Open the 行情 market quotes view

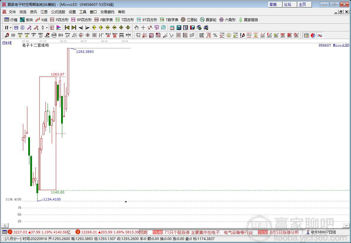11,20
